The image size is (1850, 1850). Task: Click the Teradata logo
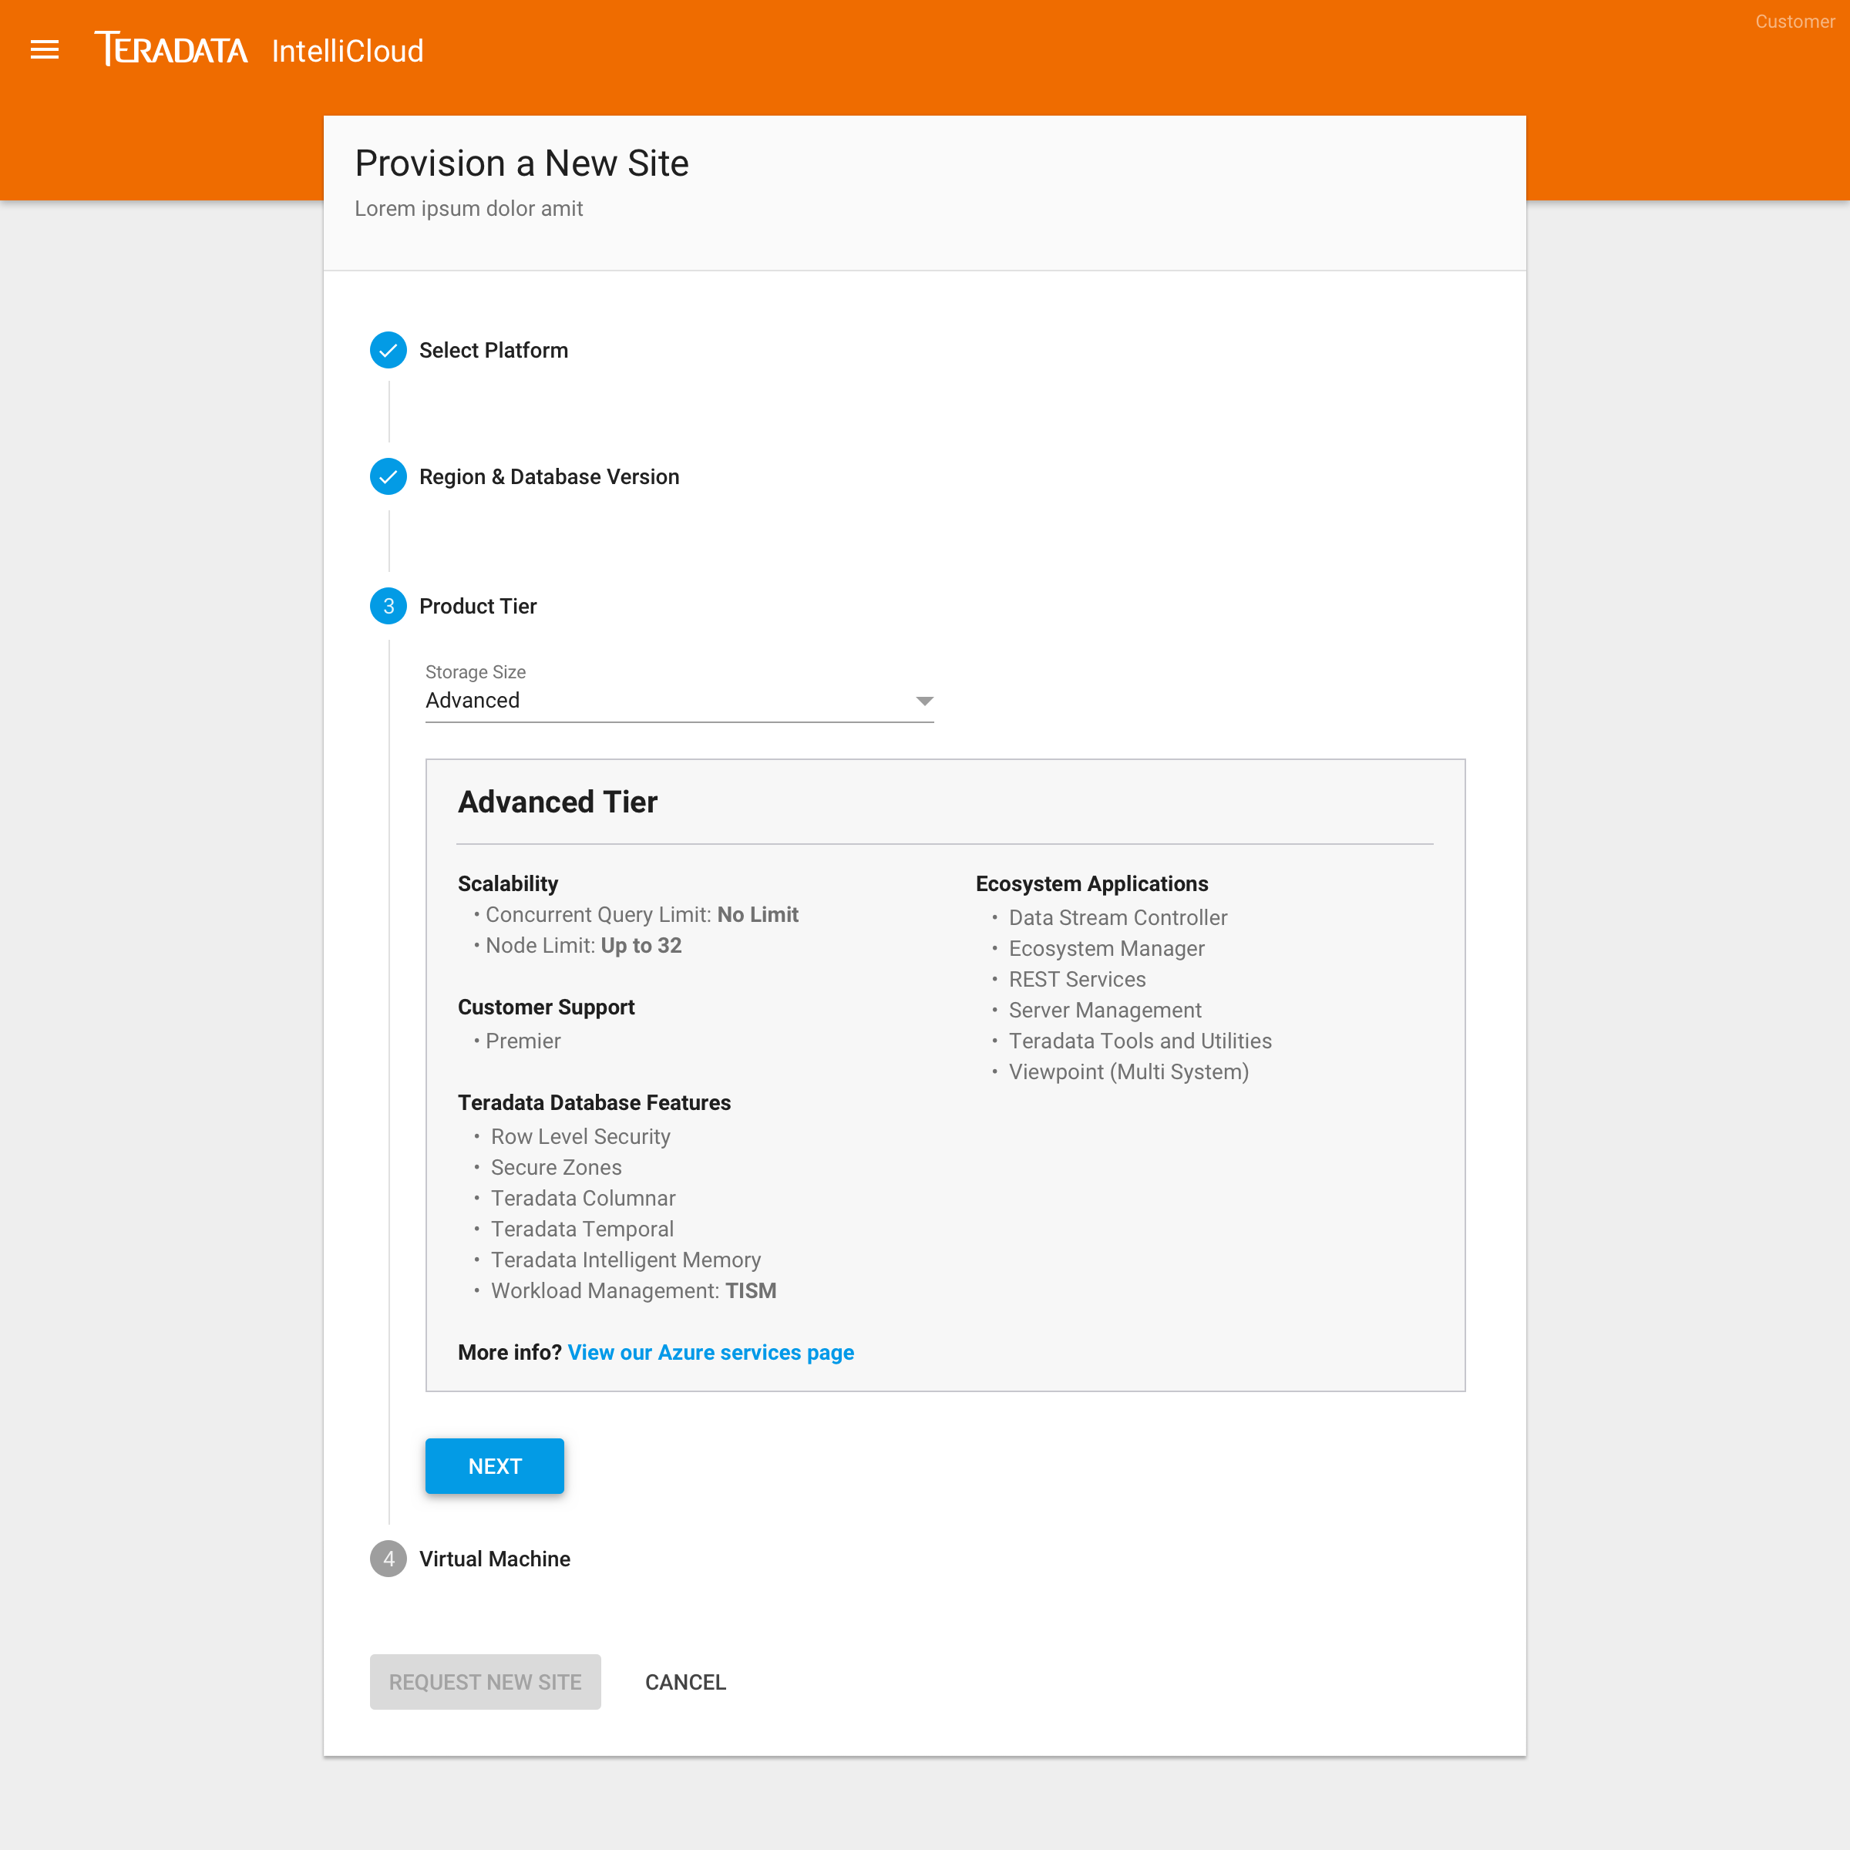coord(171,49)
